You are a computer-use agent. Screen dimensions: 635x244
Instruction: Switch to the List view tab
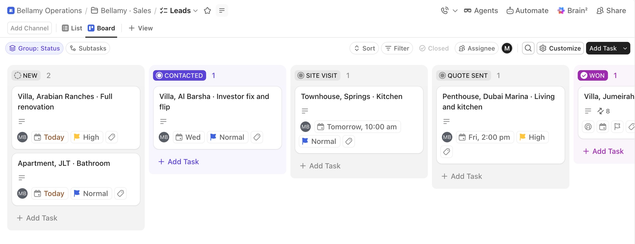(72, 28)
